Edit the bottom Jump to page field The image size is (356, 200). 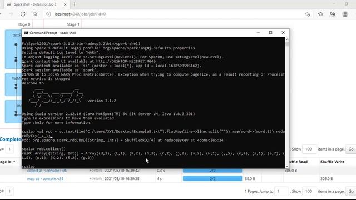(x=281, y=191)
